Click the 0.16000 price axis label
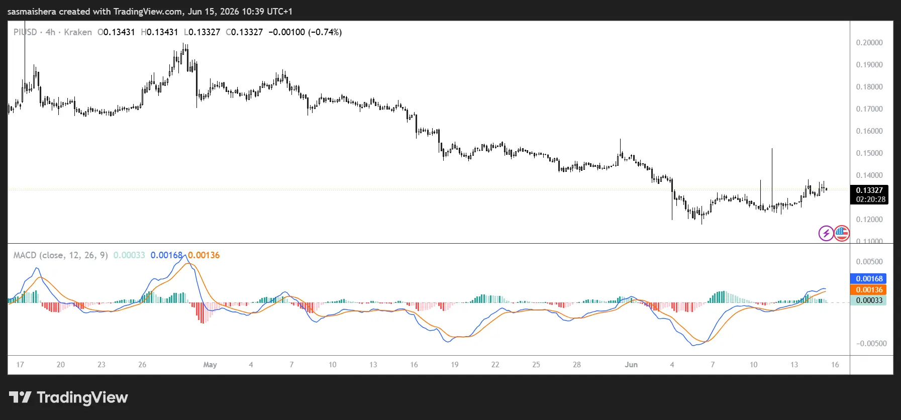 point(869,131)
